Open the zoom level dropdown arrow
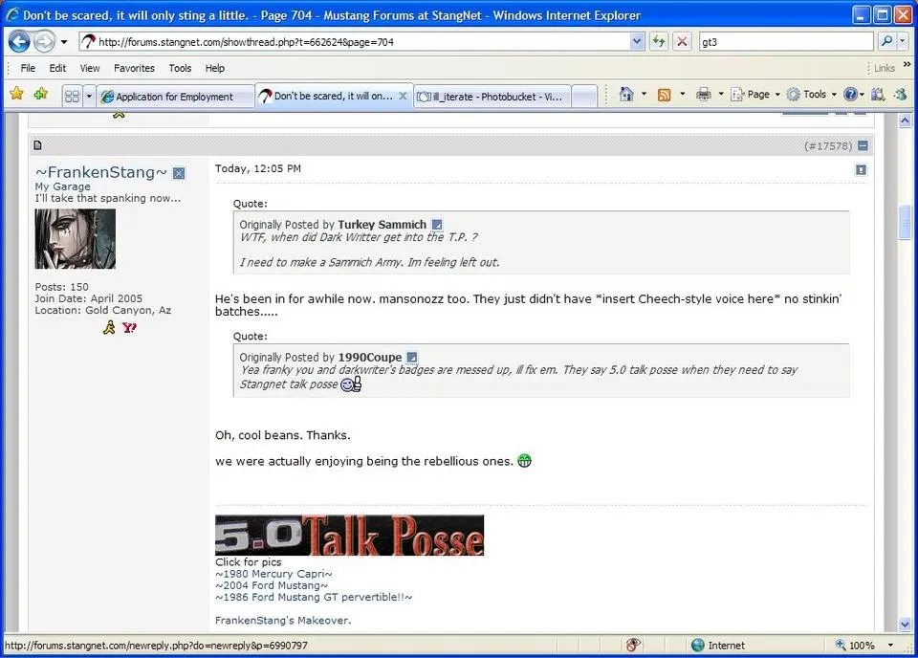Screen dimensions: 918x658 [x=890, y=646]
